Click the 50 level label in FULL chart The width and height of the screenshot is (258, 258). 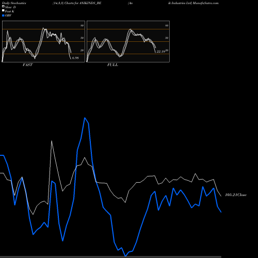pyautogui.click(x=167, y=38)
